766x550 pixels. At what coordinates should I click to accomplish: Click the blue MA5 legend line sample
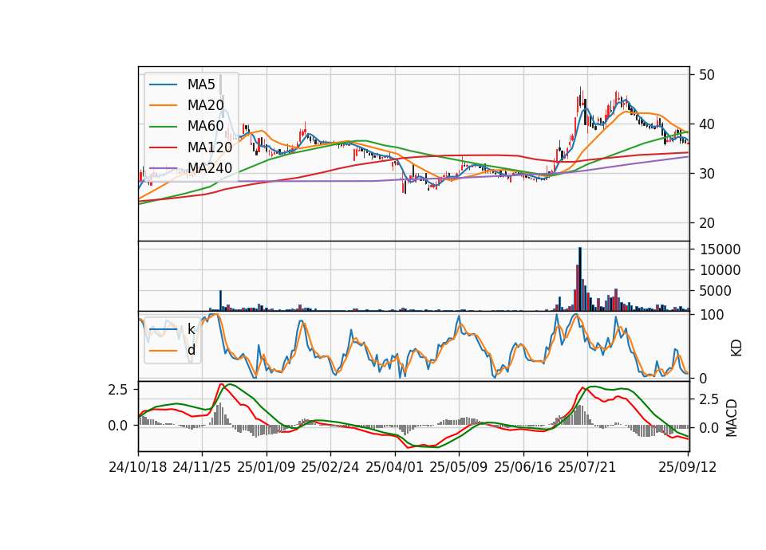tap(163, 84)
